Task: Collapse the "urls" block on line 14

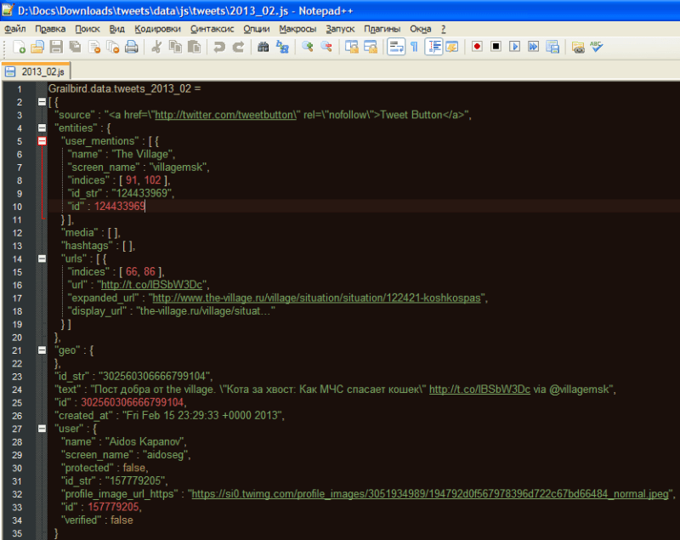Action: (42, 259)
